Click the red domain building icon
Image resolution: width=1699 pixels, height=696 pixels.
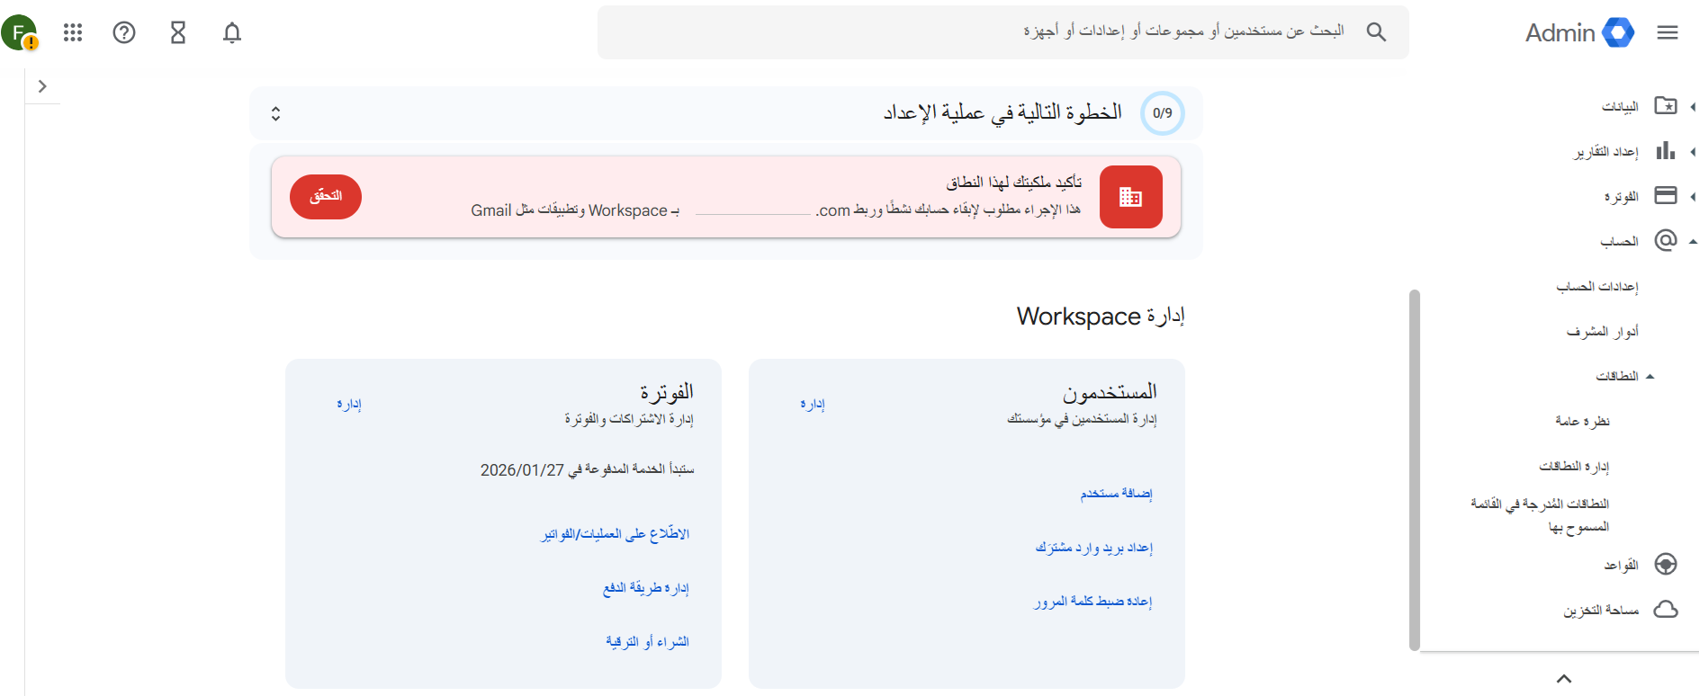[x=1131, y=197]
